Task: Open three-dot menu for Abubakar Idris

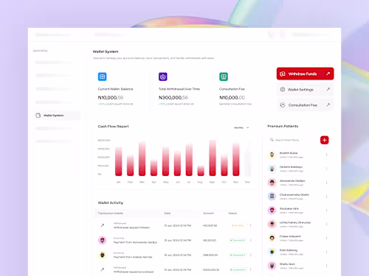Action: click(326, 210)
